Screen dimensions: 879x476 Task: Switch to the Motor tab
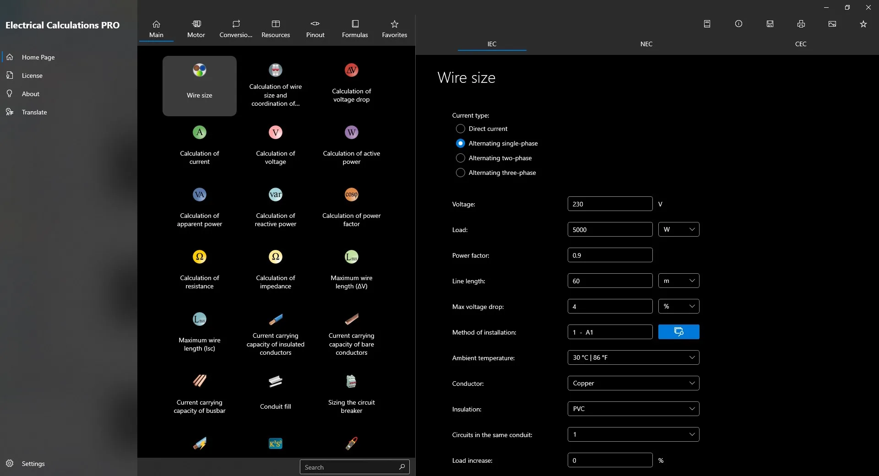point(196,28)
